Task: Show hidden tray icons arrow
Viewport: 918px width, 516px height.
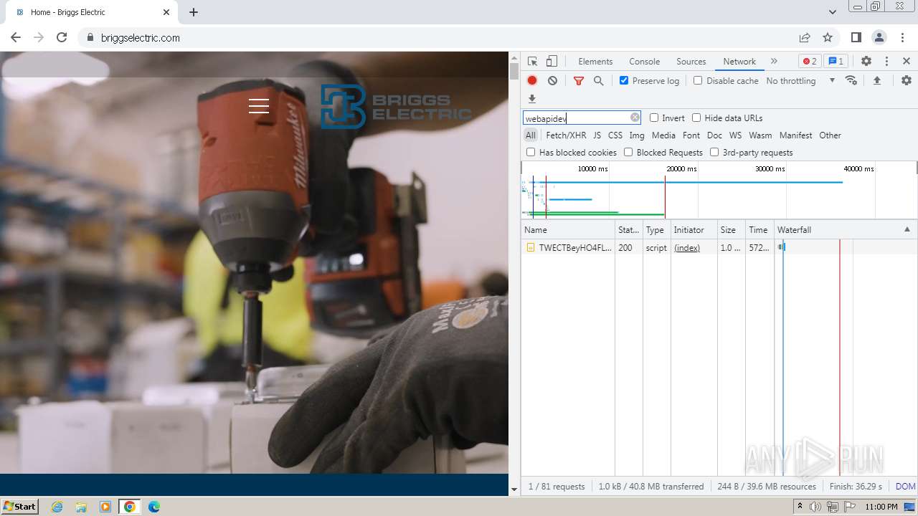Action: pos(800,507)
